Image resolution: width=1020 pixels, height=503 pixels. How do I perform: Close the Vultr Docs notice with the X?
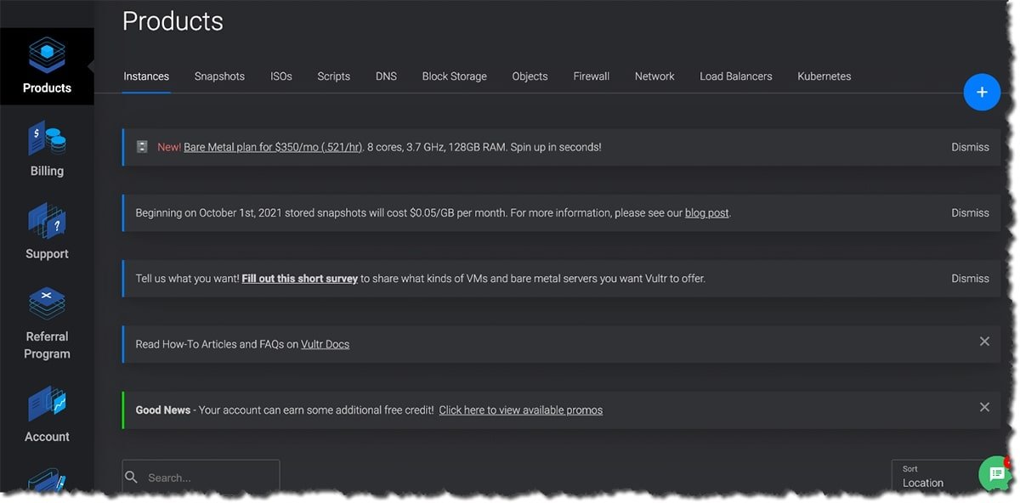coord(984,342)
